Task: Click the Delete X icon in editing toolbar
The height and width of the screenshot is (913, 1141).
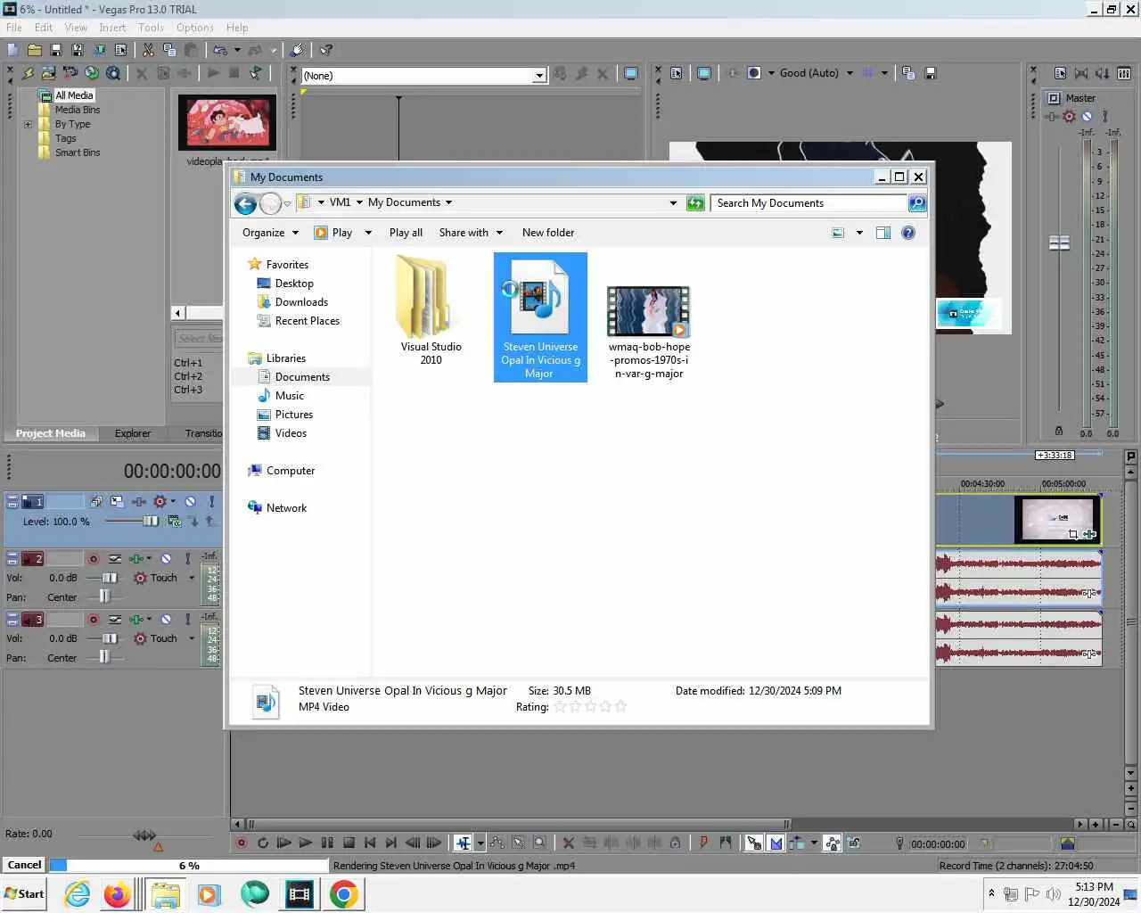Action: [569, 843]
